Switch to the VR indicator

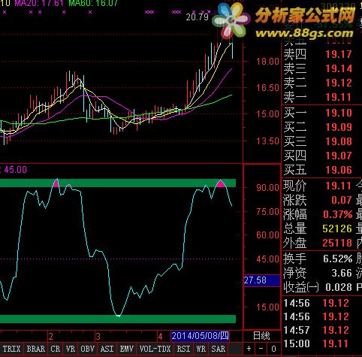[71, 349]
